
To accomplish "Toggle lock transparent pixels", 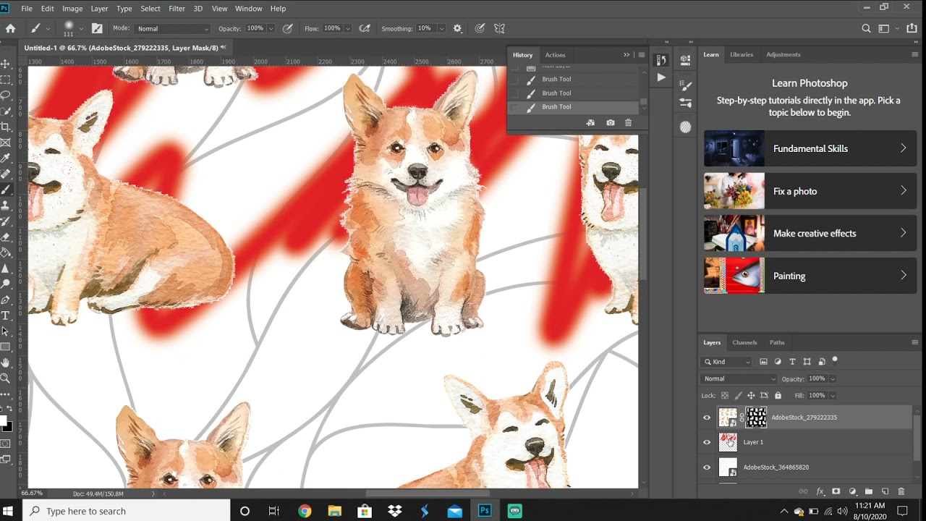I will (x=725, y=396).
